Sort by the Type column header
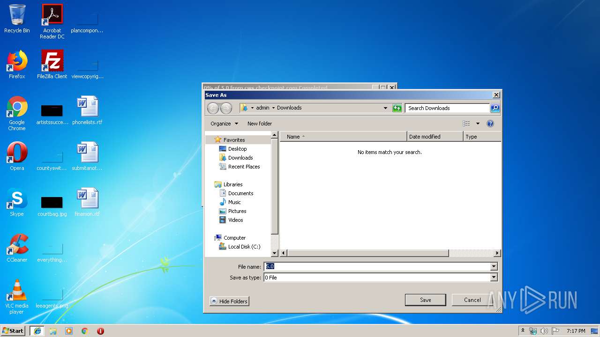Image resolution: width=600 pixels, height=337 pixels. [x=482, y=137]
